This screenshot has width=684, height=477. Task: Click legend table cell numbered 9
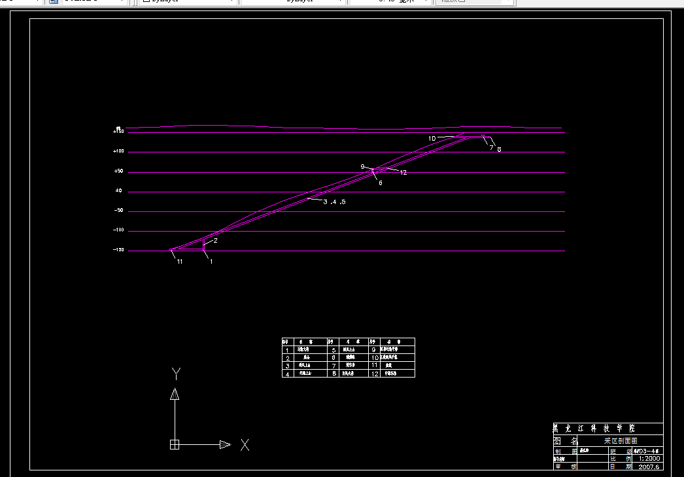click(374, 350)
